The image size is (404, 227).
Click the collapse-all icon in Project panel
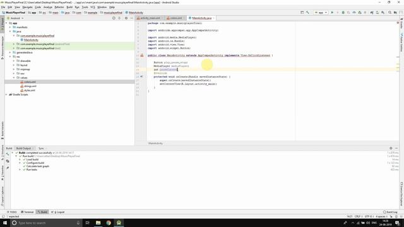pos(119,18)
